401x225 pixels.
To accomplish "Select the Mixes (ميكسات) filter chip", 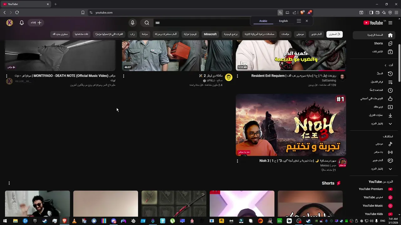I will point(285,34).
